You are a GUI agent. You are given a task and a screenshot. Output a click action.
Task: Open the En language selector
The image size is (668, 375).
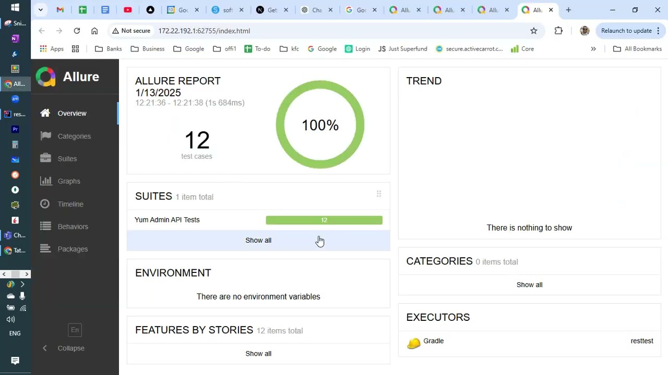pyautogui.click(x=75, y=330)
